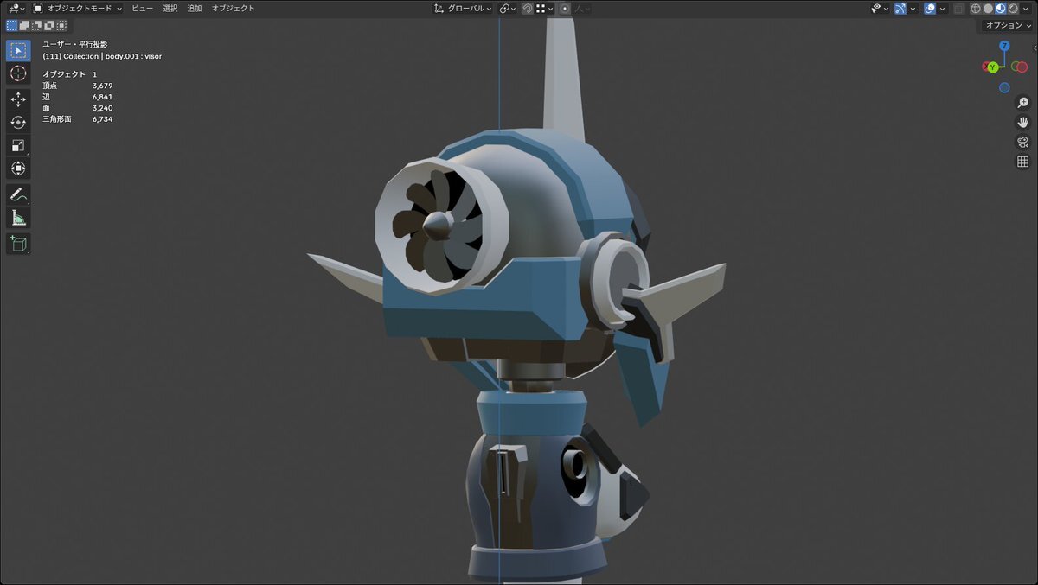Toggle camera view with the camera icon
The image size is (1038, 585).
coord(1022,143)
